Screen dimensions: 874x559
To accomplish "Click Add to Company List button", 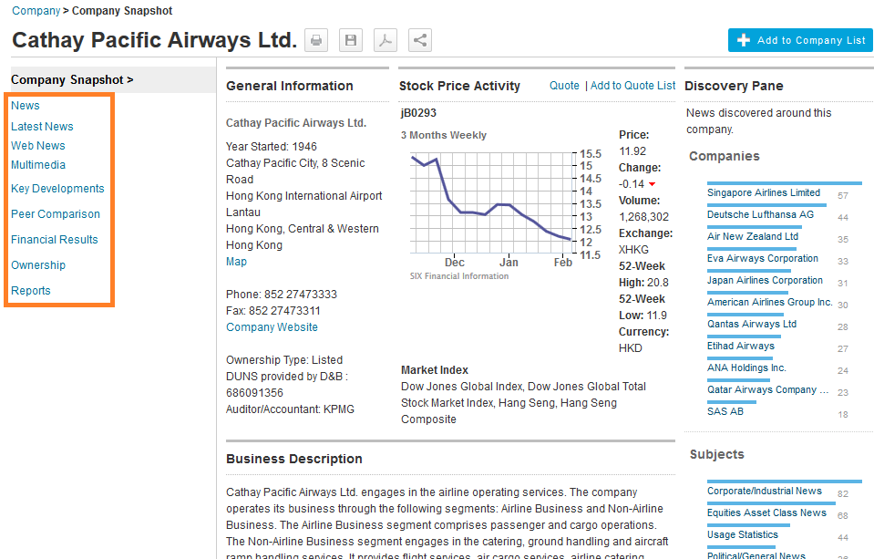I will pyautogui.click(x=800, y=40).
